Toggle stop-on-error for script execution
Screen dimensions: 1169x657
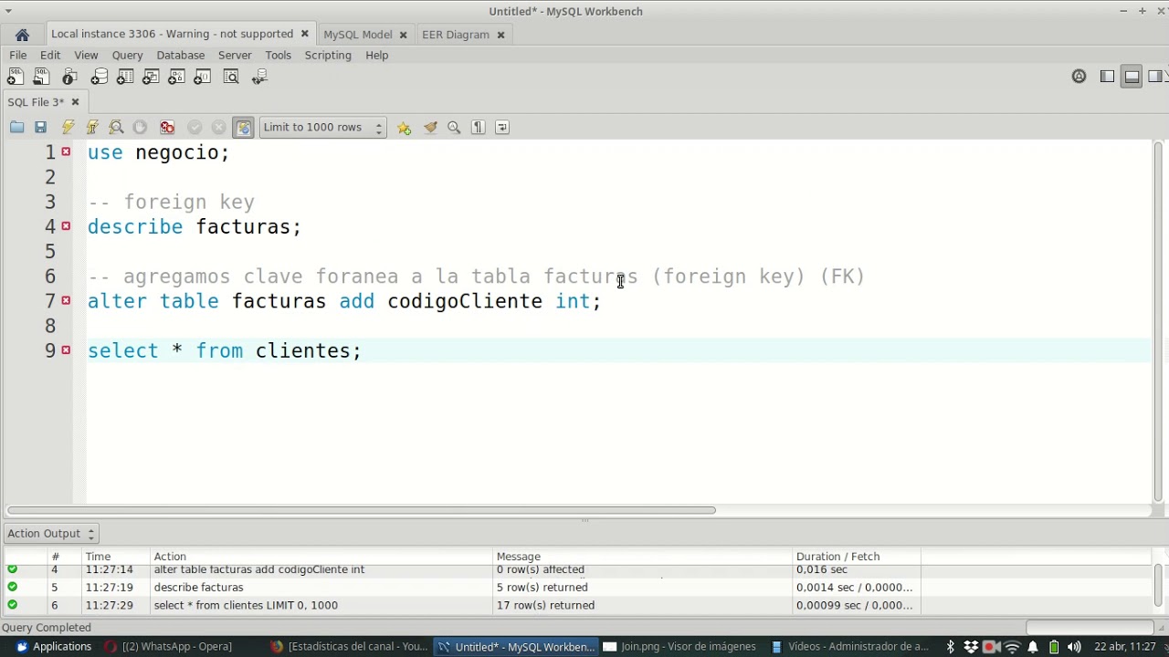[167, 128]
